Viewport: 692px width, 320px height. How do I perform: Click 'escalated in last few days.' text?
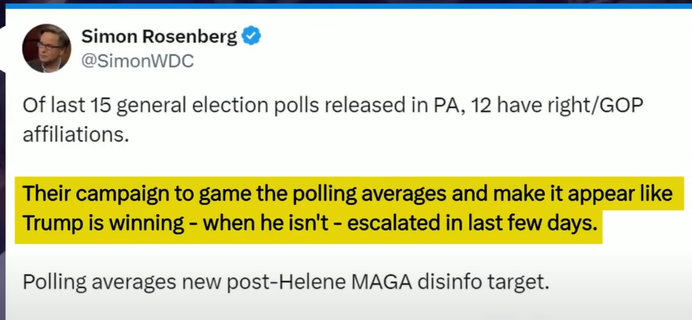click(x=472, y=223)
